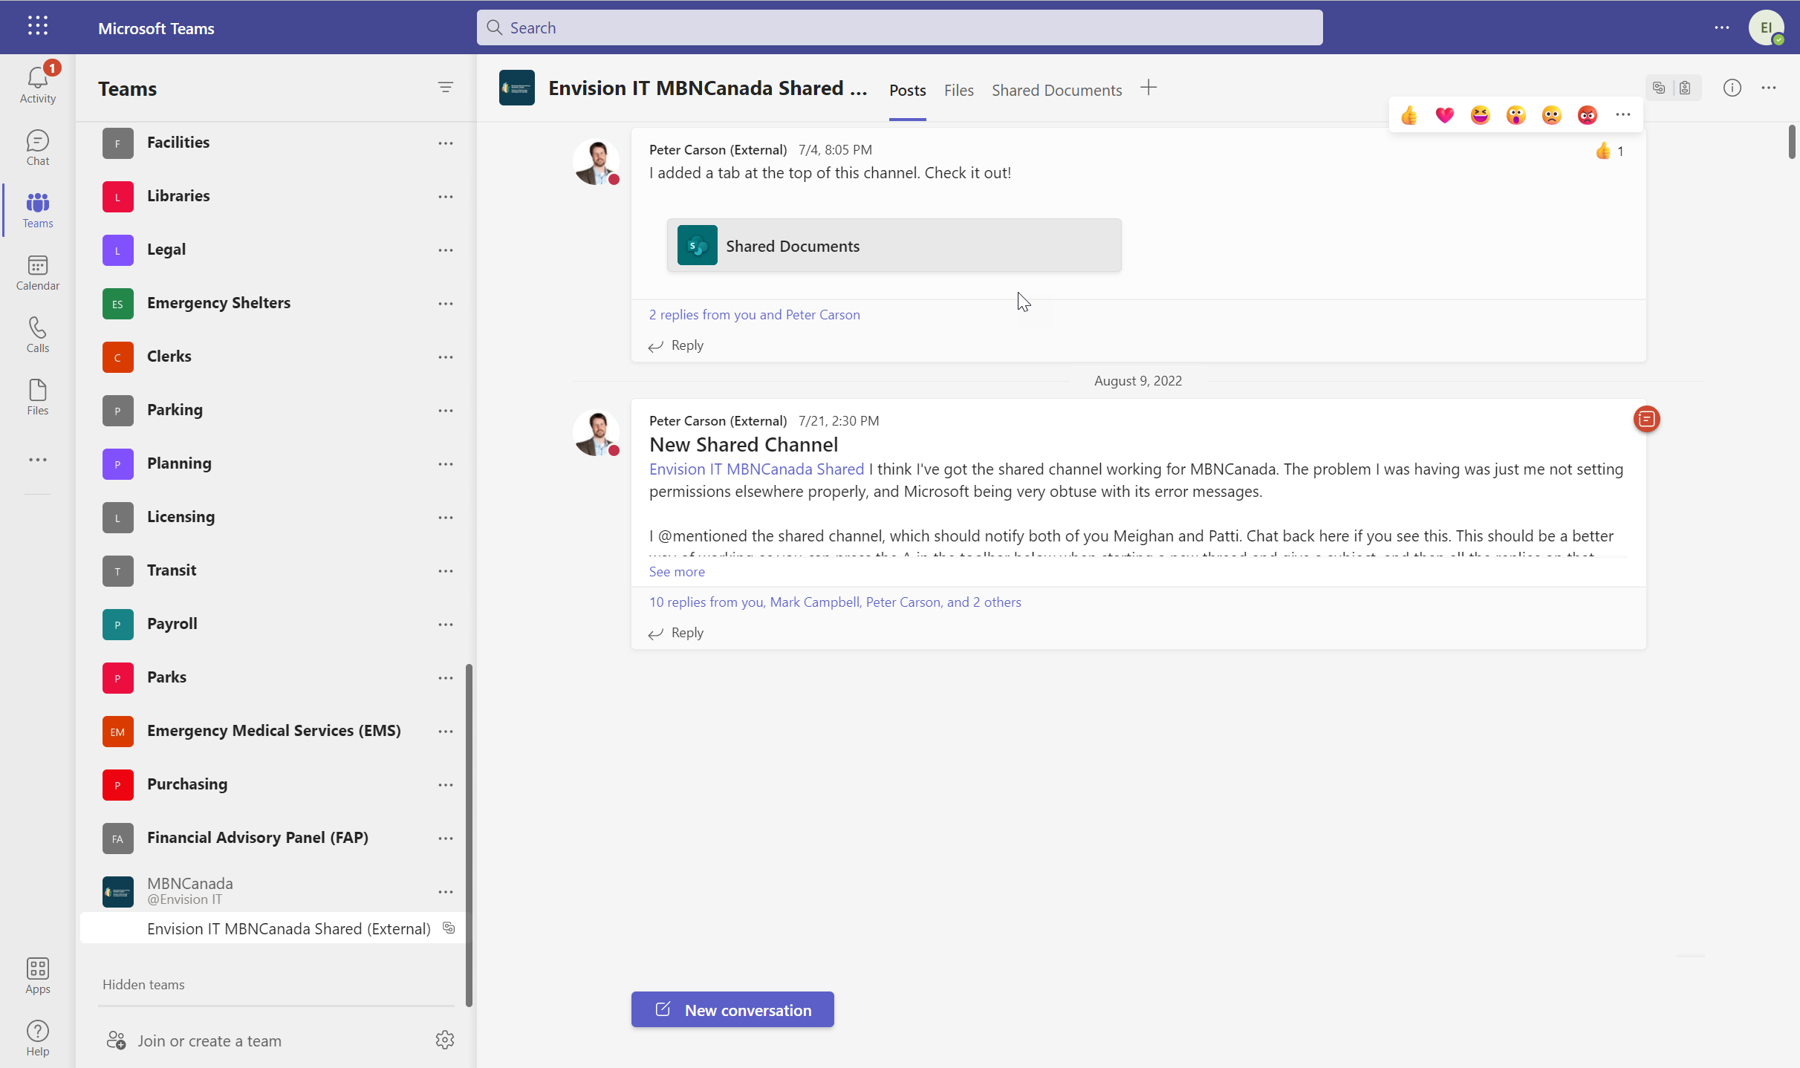Select Envision IT MBNCanada Shared channel
This screenshot has height=1068, width=1800.
[x=273, y=928]
